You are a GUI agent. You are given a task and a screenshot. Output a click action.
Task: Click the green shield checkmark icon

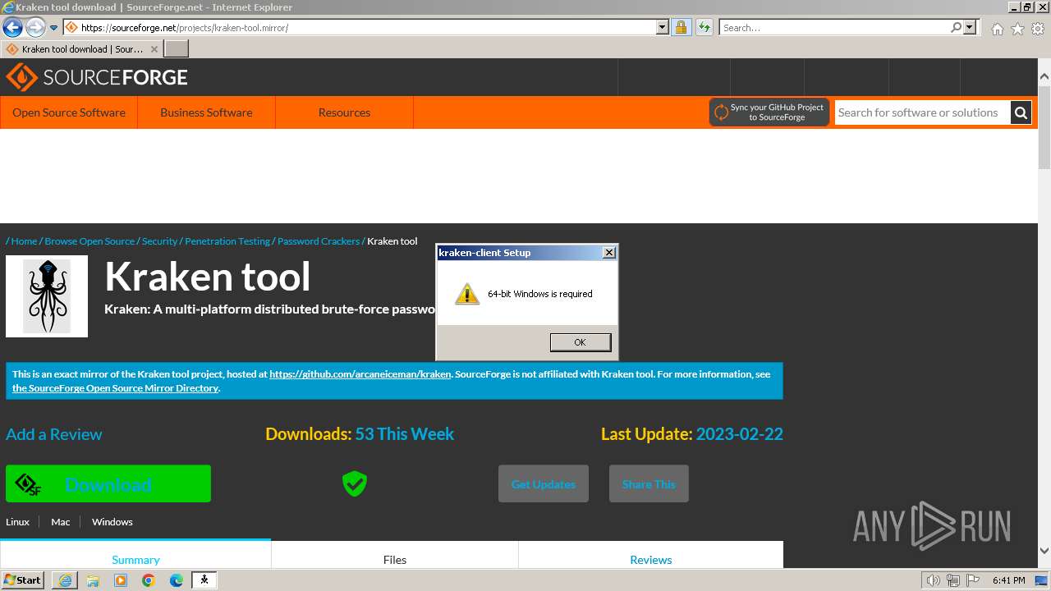pyautogui.click(x=355, y=483)
